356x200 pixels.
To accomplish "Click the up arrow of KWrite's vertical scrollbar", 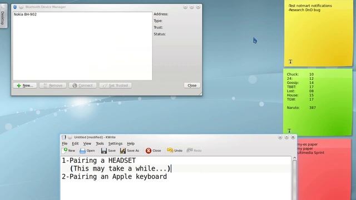I will (x=294, y=158).
